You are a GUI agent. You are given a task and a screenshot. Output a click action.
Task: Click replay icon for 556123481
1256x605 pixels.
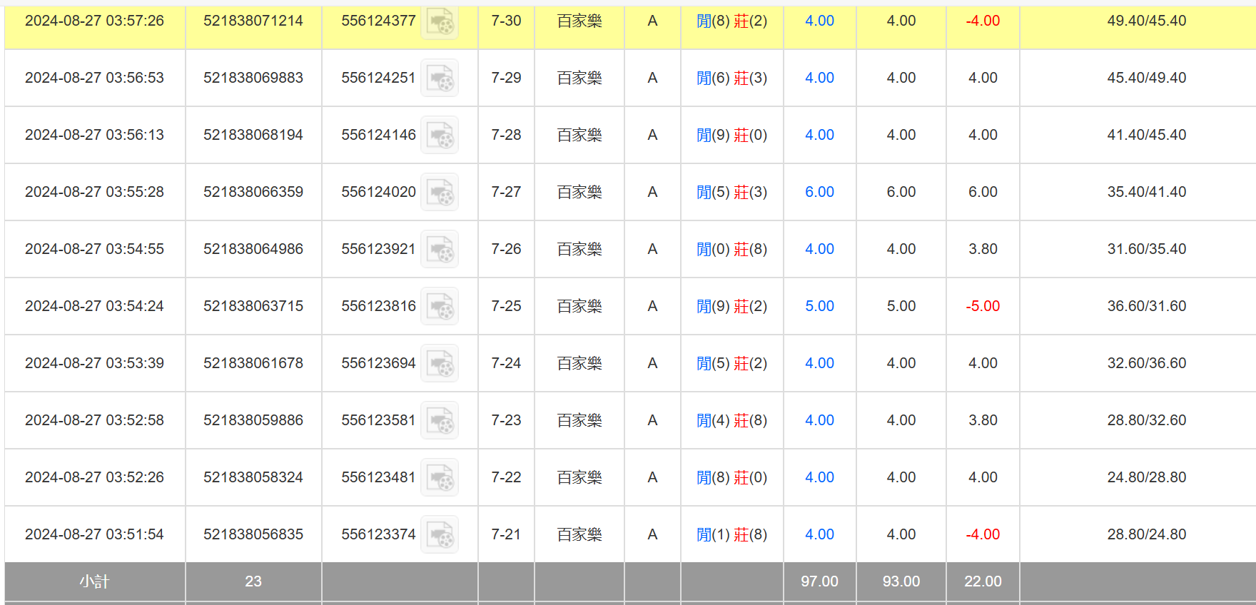point(440,478)
